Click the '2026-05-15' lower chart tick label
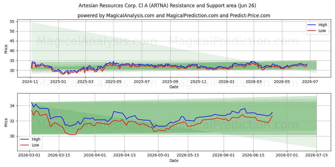 pyautogui.click(x=188, y=155)
